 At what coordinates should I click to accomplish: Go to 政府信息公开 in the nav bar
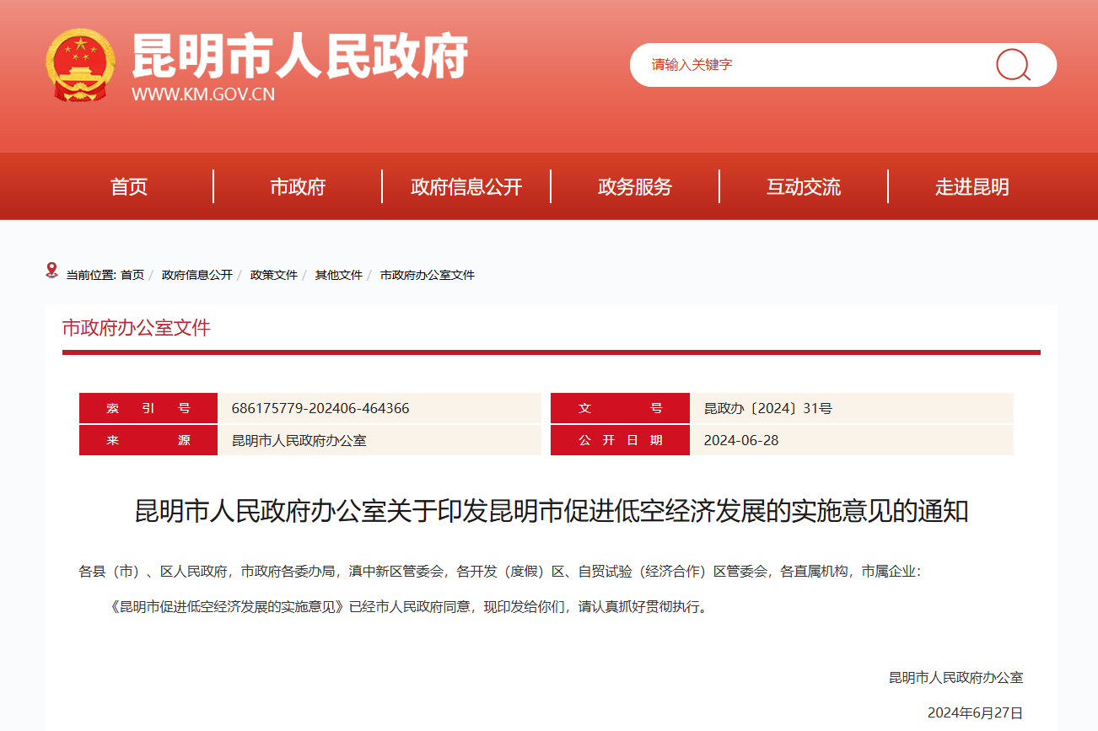(x=466, y=187)
